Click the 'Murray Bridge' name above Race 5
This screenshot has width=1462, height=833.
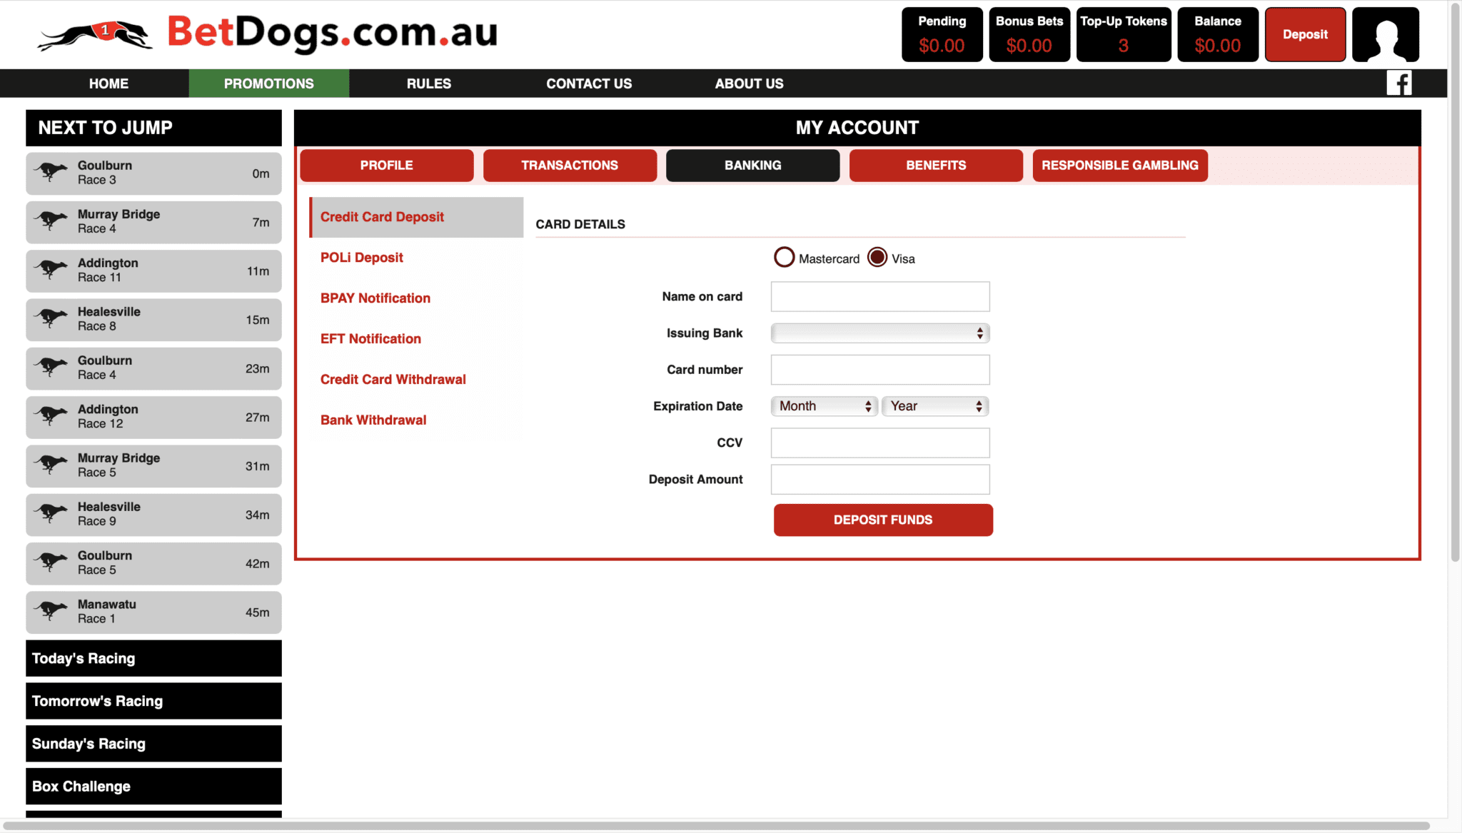[x=119, y=458]
